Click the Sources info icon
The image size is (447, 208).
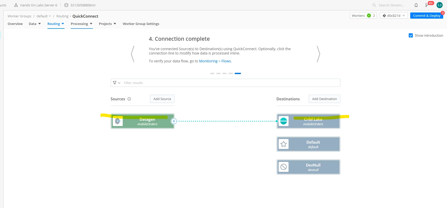[x=129, y=99]
